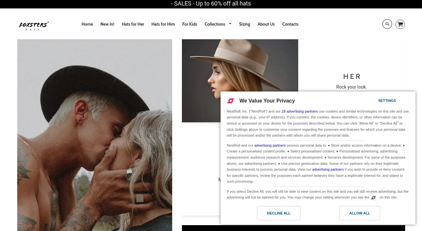Click the Decline All button
Viewport: 422px width, 231px height.
pyautogui.click(x=279, y=213)
